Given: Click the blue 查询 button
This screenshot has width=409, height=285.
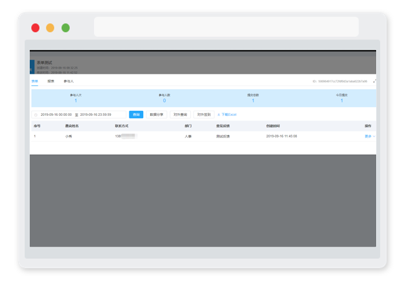Looking at the screenshot, I should coord(136,115).
